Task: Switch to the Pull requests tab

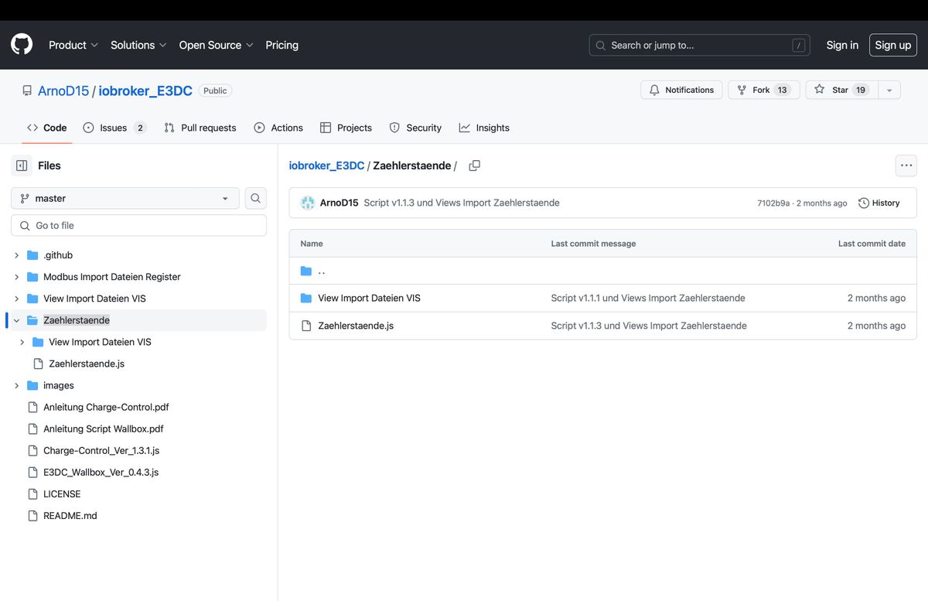Action: 200,128
